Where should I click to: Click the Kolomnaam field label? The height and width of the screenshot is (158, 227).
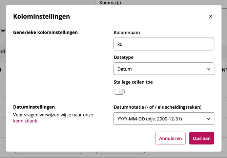click(127, 32)
